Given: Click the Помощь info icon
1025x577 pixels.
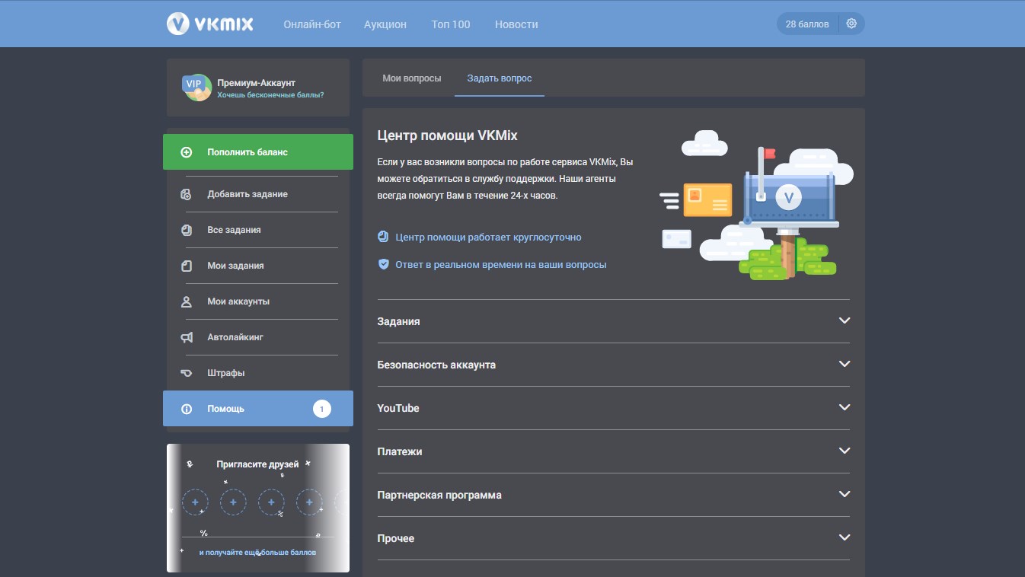Looking at the screenshot, I should coord(187,409).
